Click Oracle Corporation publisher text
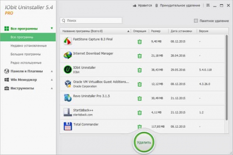 85,86
